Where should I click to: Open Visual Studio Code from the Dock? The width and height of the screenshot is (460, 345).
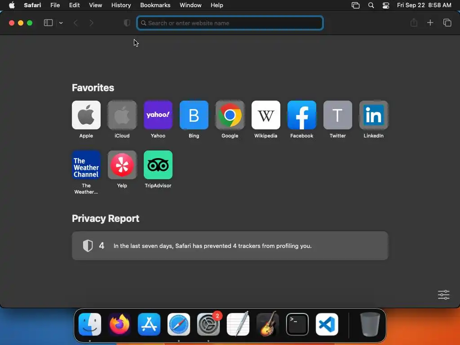click(327, 324)
